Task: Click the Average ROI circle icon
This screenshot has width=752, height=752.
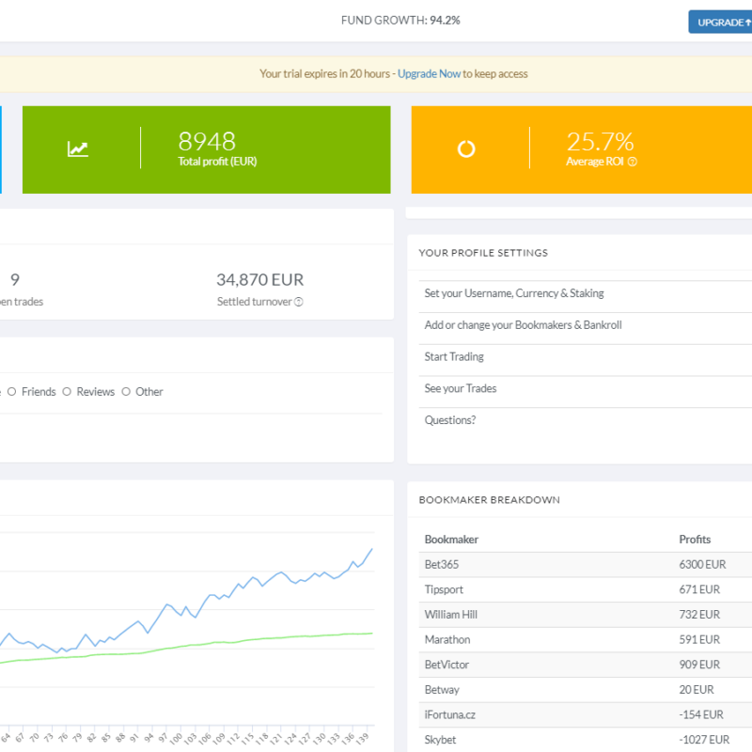Action: coord(466,149)
